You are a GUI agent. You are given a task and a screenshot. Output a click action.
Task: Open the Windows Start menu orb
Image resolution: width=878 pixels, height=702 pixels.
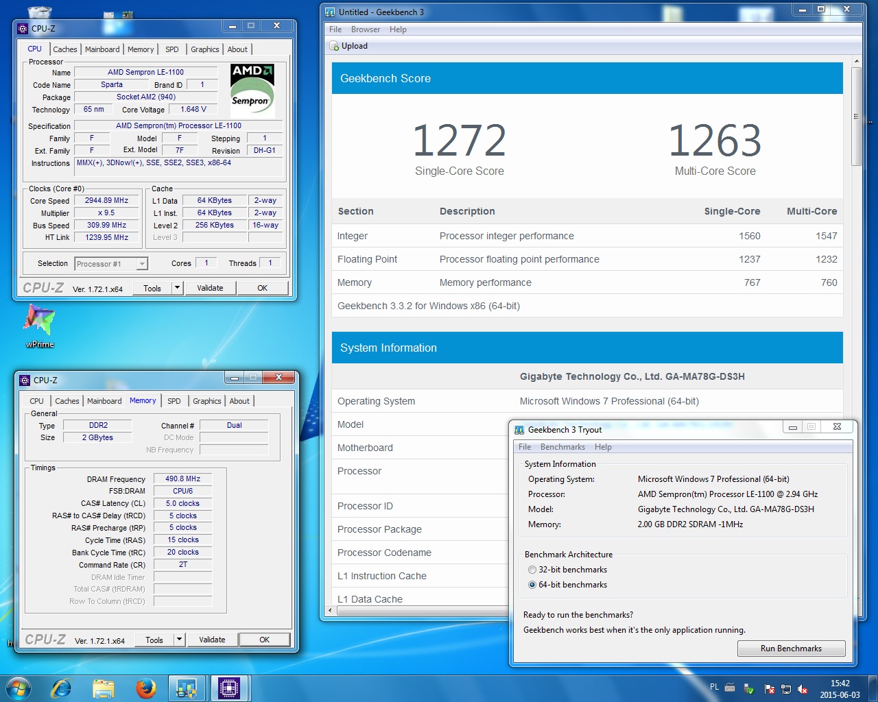[18, 688]
